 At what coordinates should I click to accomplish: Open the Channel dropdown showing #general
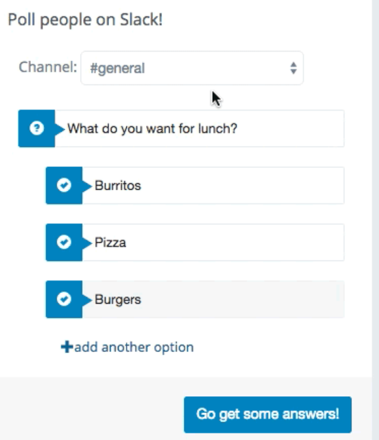[192, 68]
